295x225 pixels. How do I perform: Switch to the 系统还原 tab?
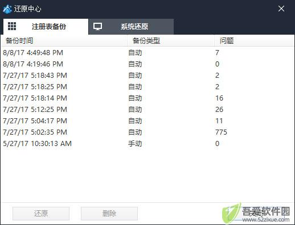click(131, 26)
